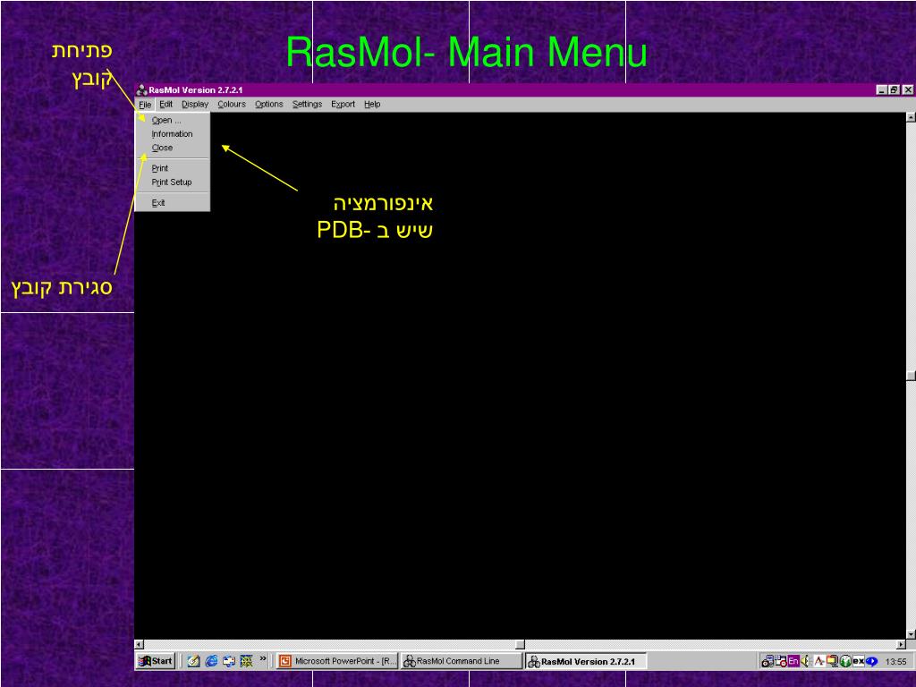Choose Print Setup in the File menu

coord(173,182)
